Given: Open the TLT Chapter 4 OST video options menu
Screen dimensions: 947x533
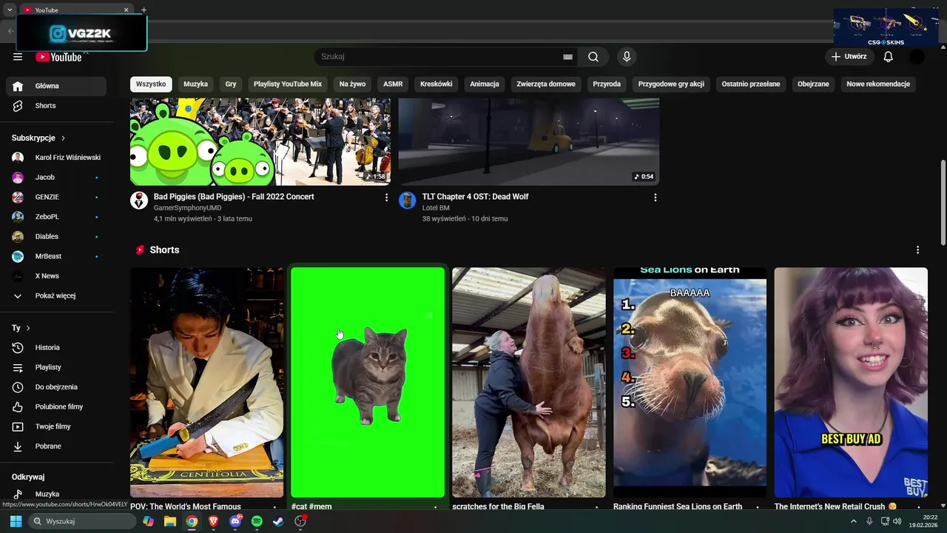Looking at the screenshot, I should 655,198.
